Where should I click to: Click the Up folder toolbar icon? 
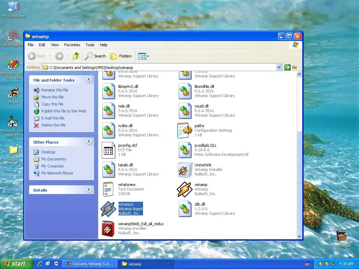coord(76,56)
